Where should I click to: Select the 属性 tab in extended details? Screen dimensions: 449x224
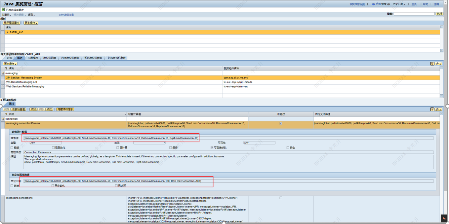point(12,104)
